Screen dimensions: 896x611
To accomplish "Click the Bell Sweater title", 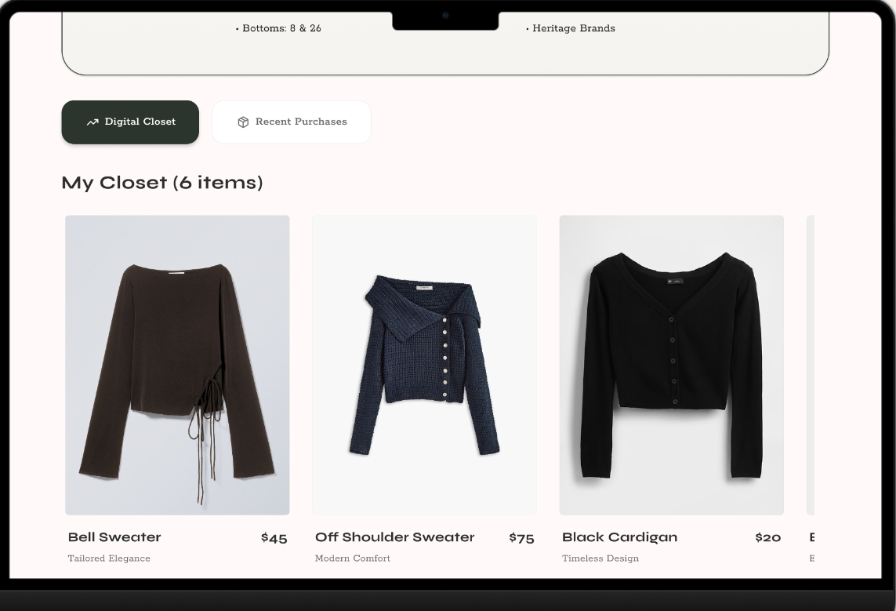I will coord(114,537).
